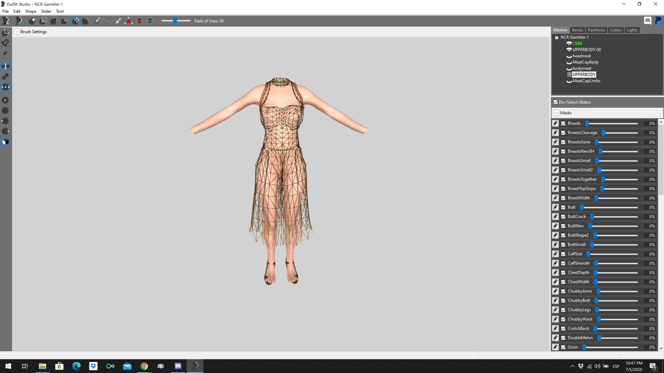Image resolution: width=664 pixels, height=373 pixels.
Task: Click the New Project toolbar icon
Action: 6,21
